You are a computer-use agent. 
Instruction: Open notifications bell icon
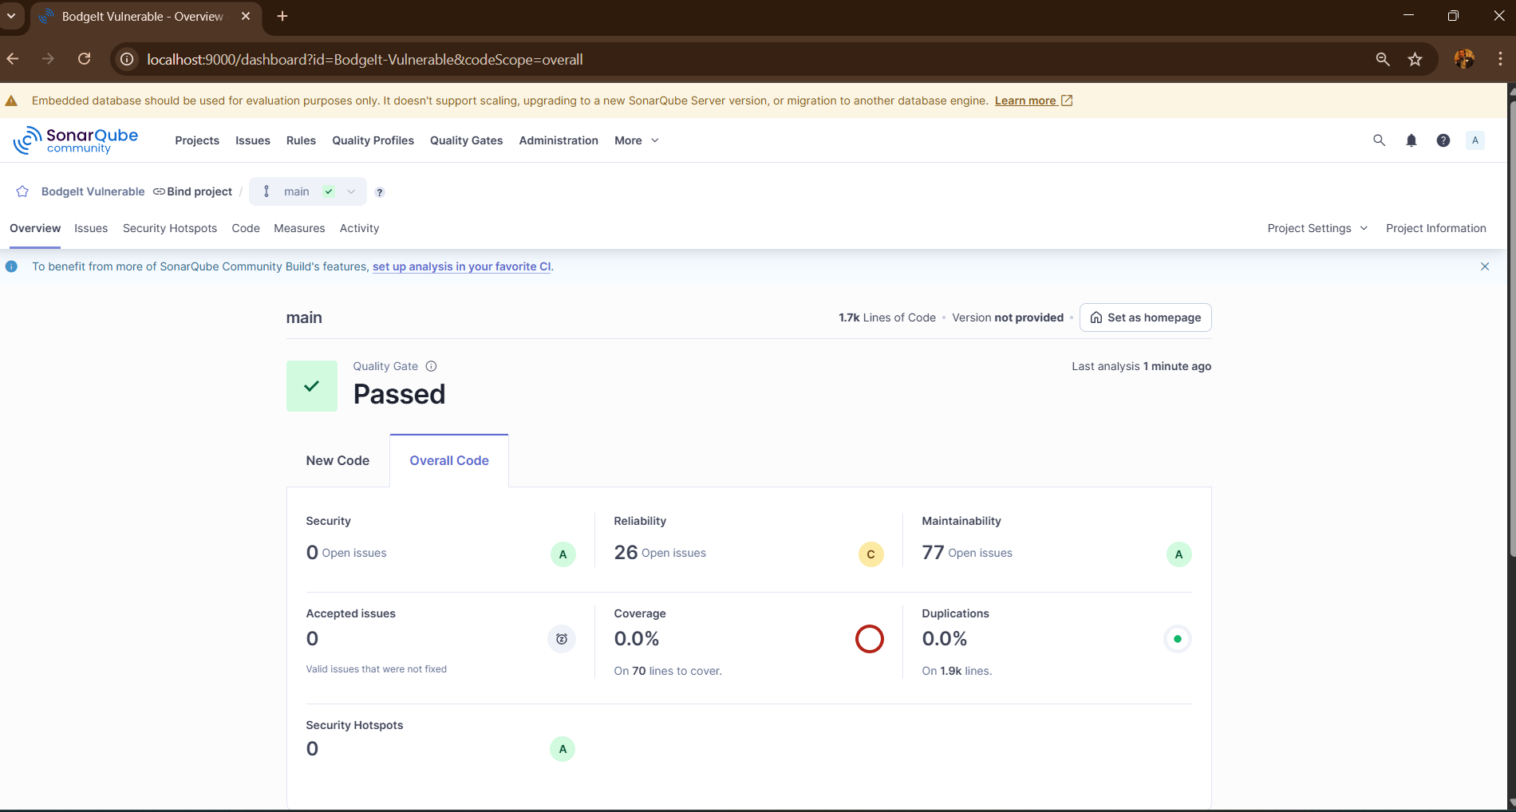tap(1411, 140)
